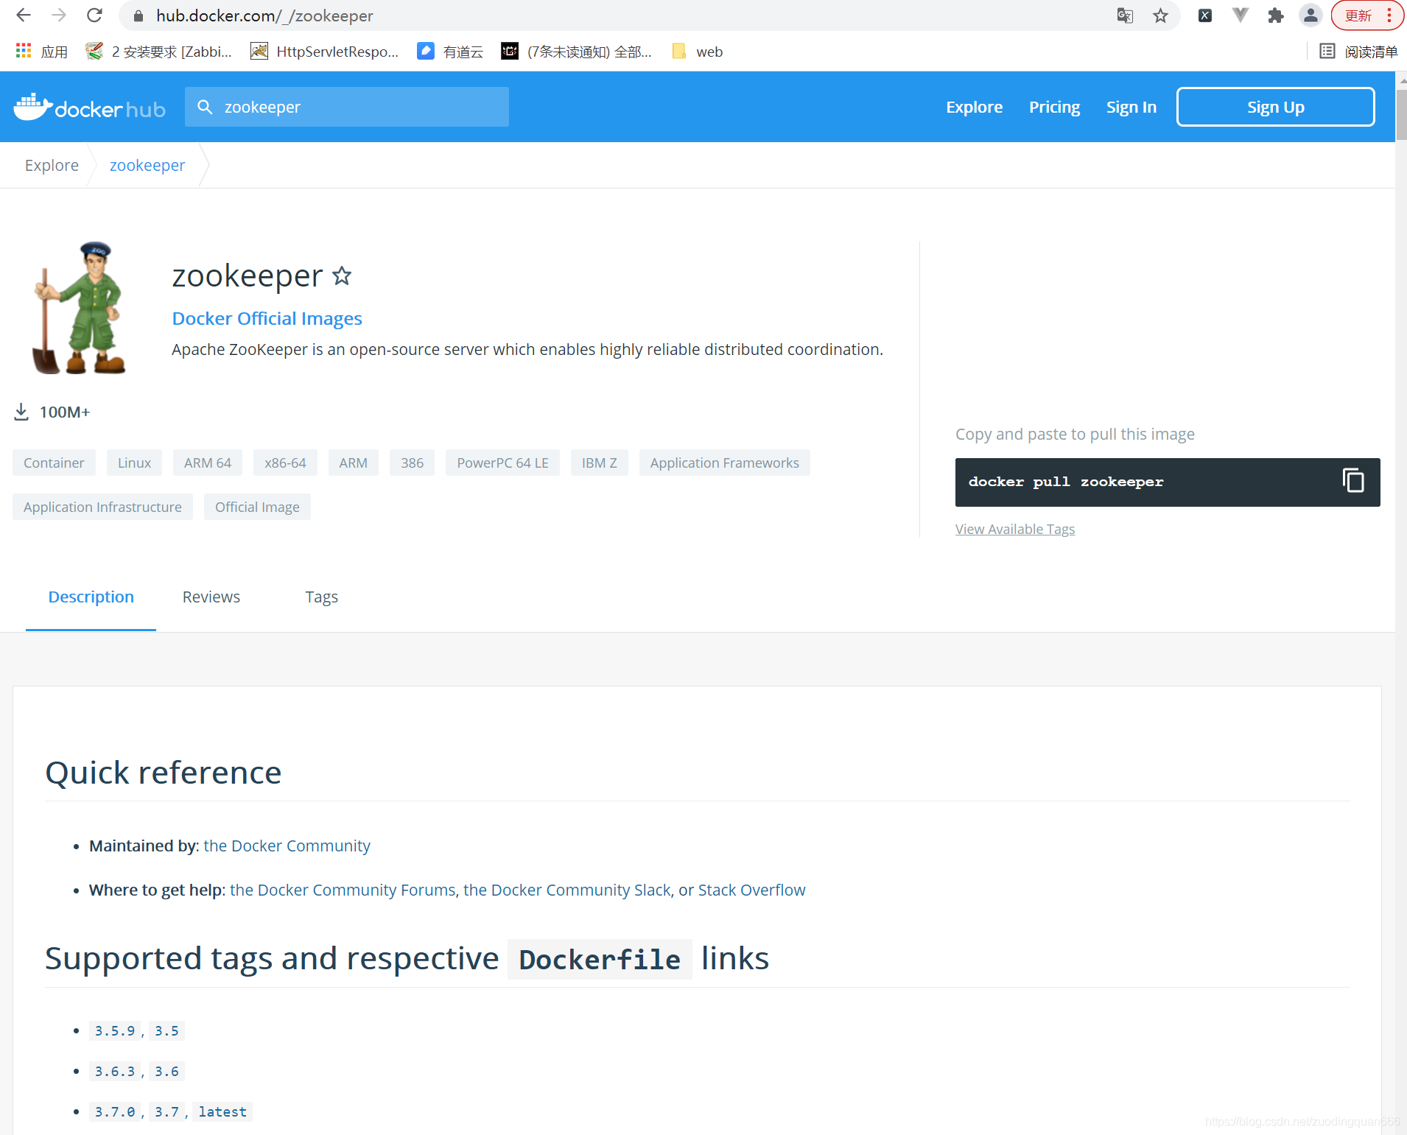Switch to the Description tab
Screen dimensions: 1407x1135
pos(91,597)
